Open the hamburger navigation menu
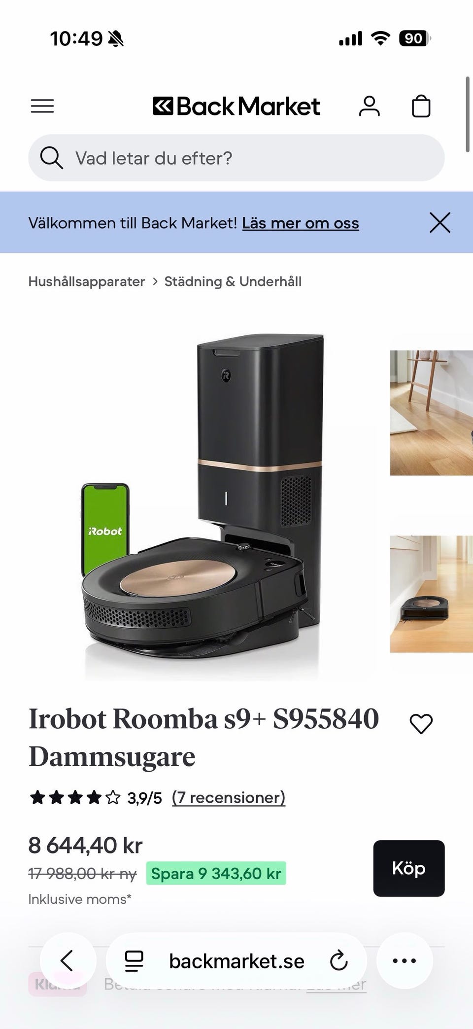473x1029 pixels. [42, 106]
